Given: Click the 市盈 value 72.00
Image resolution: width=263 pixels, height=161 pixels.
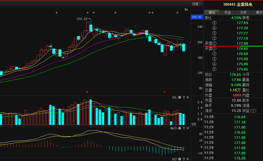Looking at the screenshot, I should click(x=236, y=101).
